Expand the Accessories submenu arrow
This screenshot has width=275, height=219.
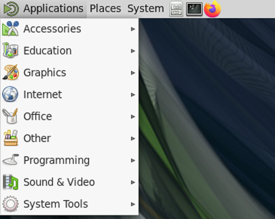(133, 29)
